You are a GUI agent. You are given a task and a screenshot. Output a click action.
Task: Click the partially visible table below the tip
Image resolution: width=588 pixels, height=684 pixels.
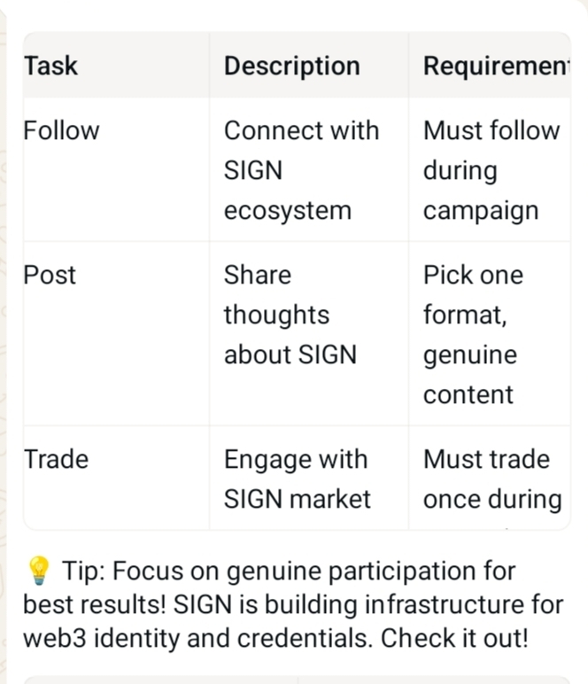click(x=297, y=680)
